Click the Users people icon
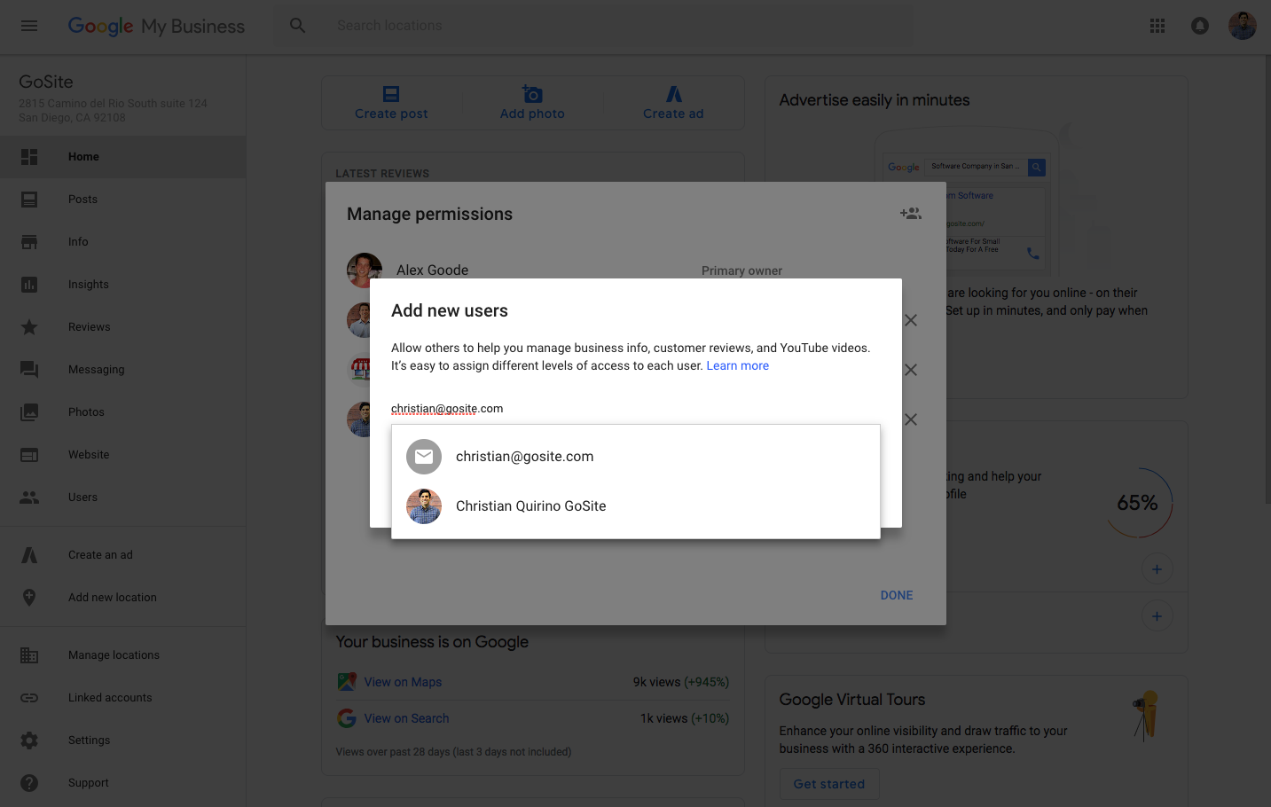 (x=29, y=498)
